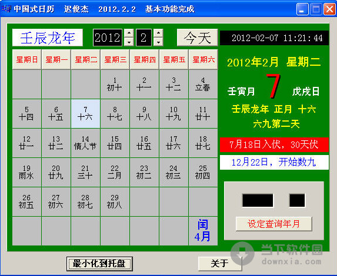Select day 21 三十 in the calendar

point(85,173)
